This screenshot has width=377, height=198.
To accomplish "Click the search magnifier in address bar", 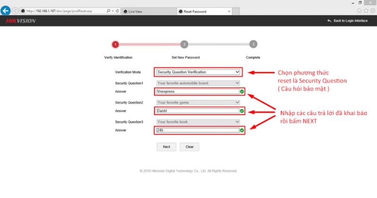I will coord(108,10).
